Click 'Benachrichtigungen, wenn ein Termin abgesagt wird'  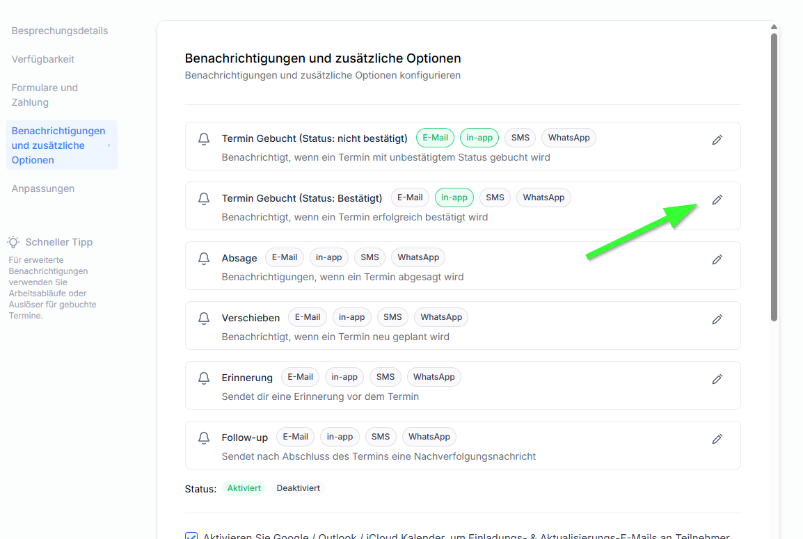[342, 277]
